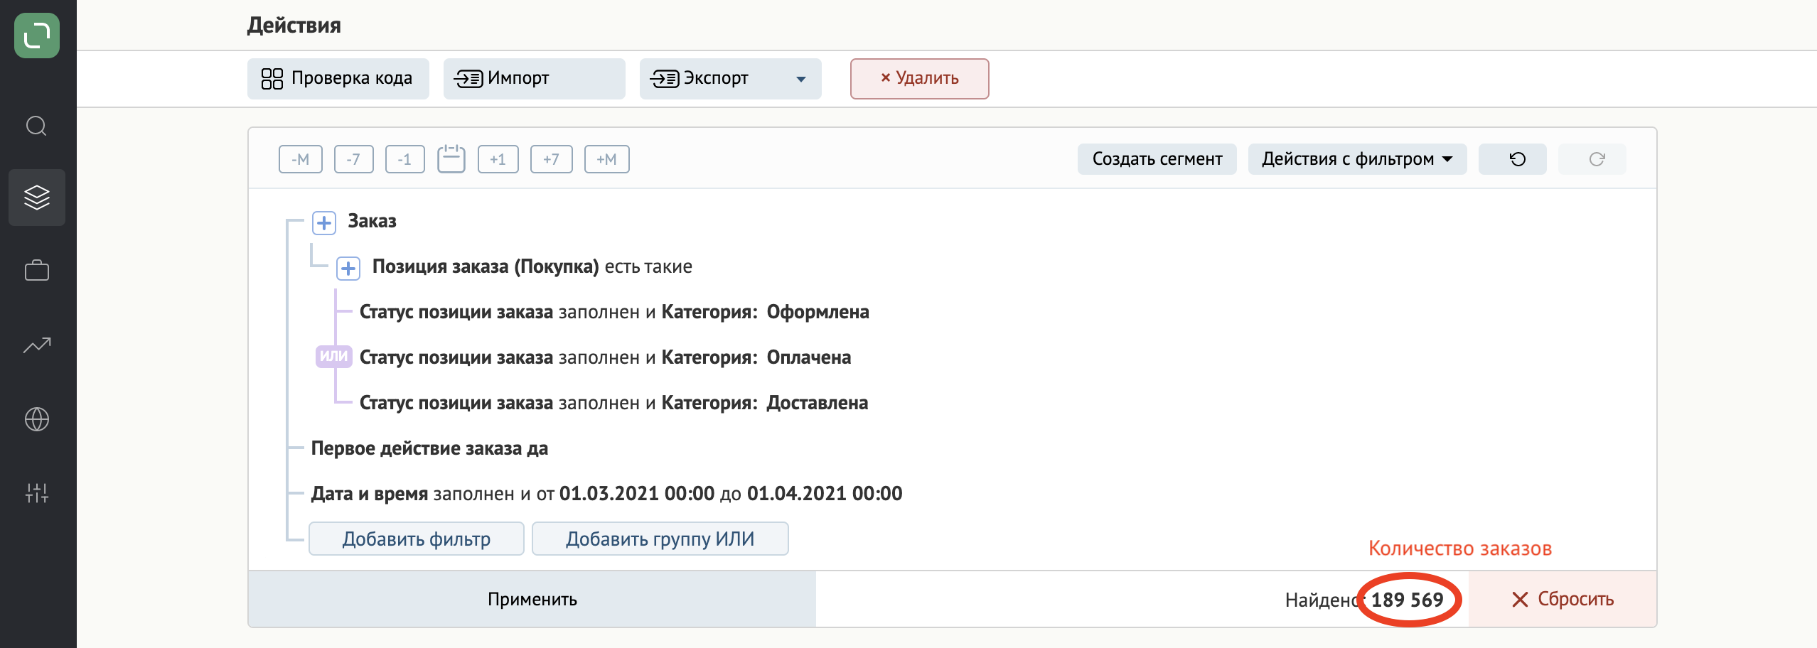Click the plus expander next to Позиция заказа

pos(348,269)
